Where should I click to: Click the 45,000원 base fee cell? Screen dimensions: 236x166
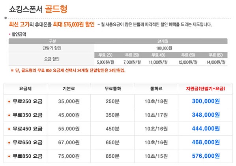[x=69, y=115]
